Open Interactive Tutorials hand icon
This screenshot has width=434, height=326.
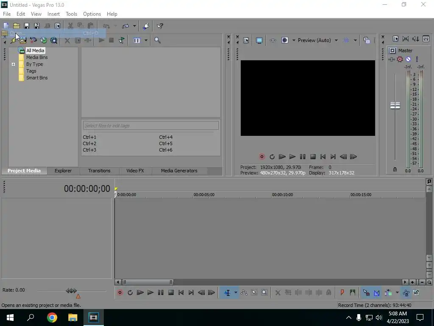[146, 26]
